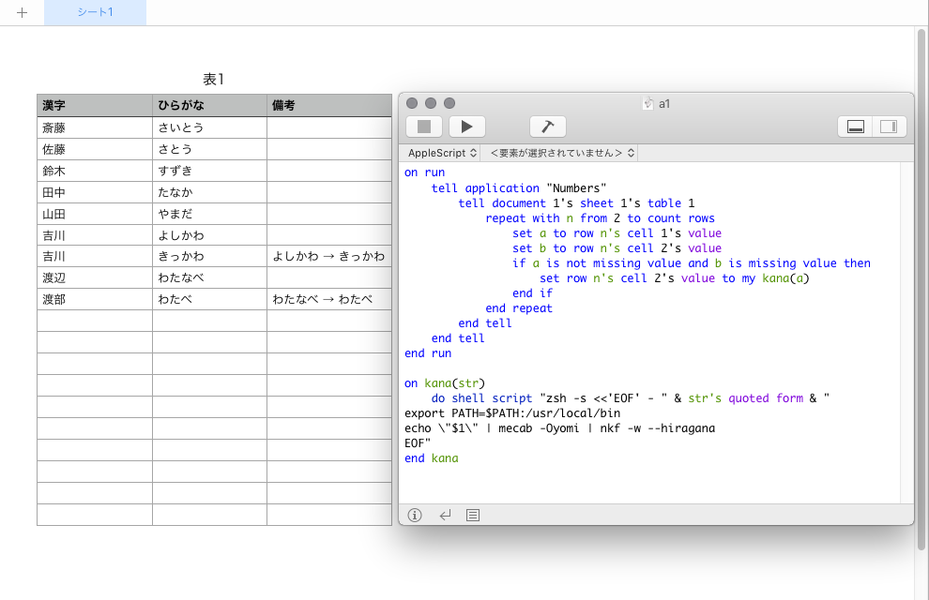
Task: Select the 漢字 column header cell
Action: click(x=94, y=105)
